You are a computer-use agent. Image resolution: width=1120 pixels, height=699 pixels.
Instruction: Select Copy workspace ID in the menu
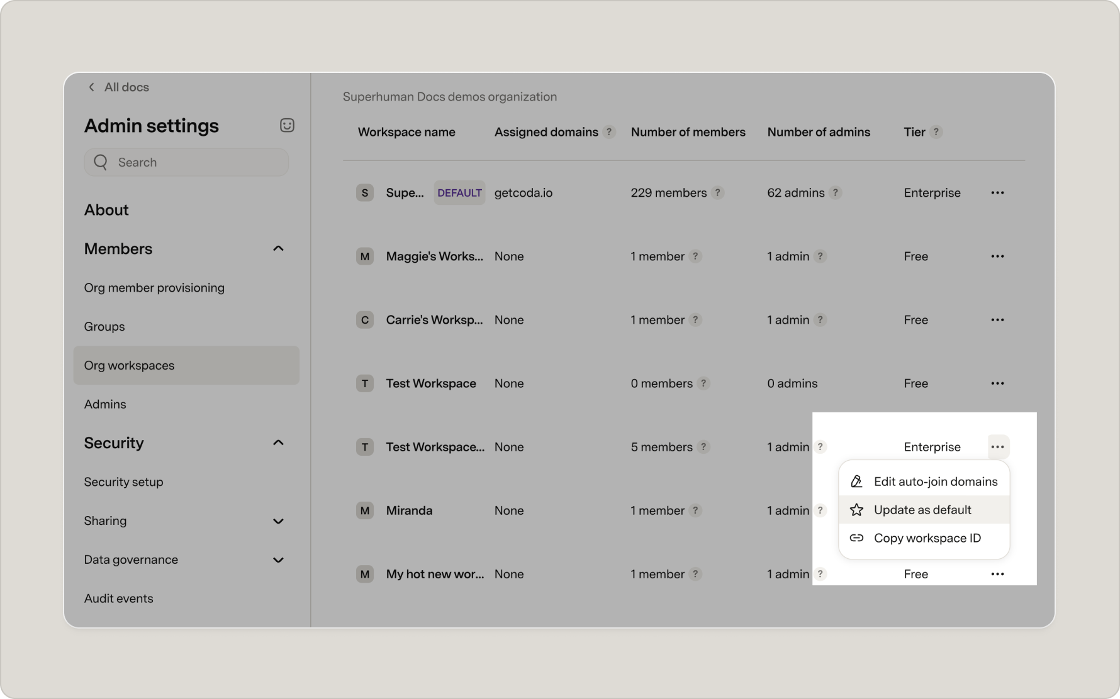pos(924,538)
